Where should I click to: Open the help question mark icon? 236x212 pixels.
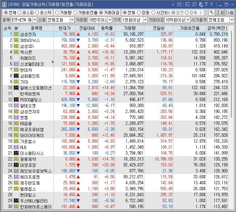click(212, 4)
